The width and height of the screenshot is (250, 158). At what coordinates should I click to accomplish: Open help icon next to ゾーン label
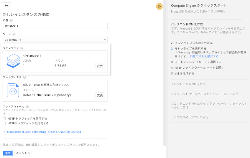coord(14,34)
